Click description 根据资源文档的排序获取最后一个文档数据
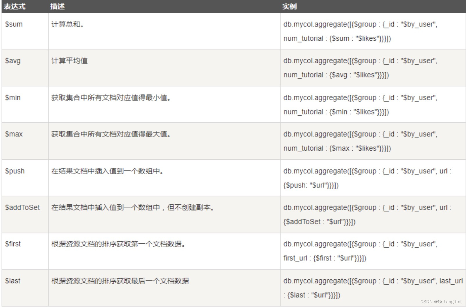This screenshot has width=466, height=307. click(120, 281)
